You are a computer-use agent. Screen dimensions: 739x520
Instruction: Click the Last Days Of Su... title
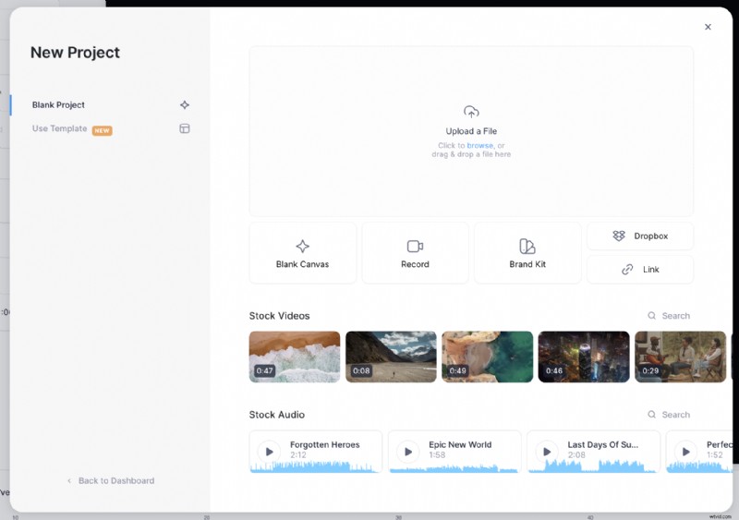click(x=603, y=444)
